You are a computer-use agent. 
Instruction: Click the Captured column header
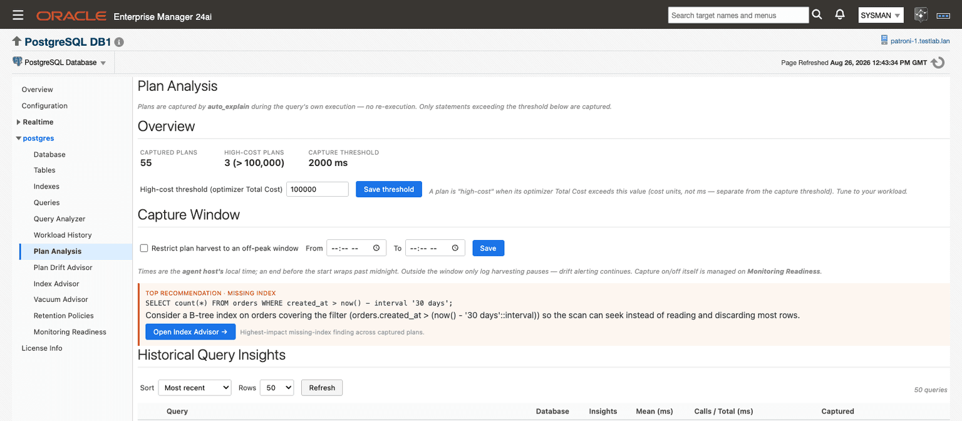[837, 412]
